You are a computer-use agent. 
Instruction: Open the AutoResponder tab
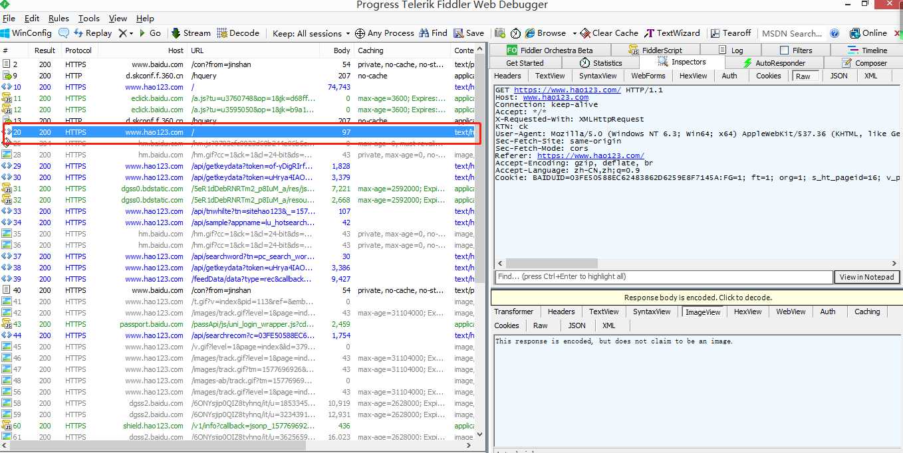[774, 62]
